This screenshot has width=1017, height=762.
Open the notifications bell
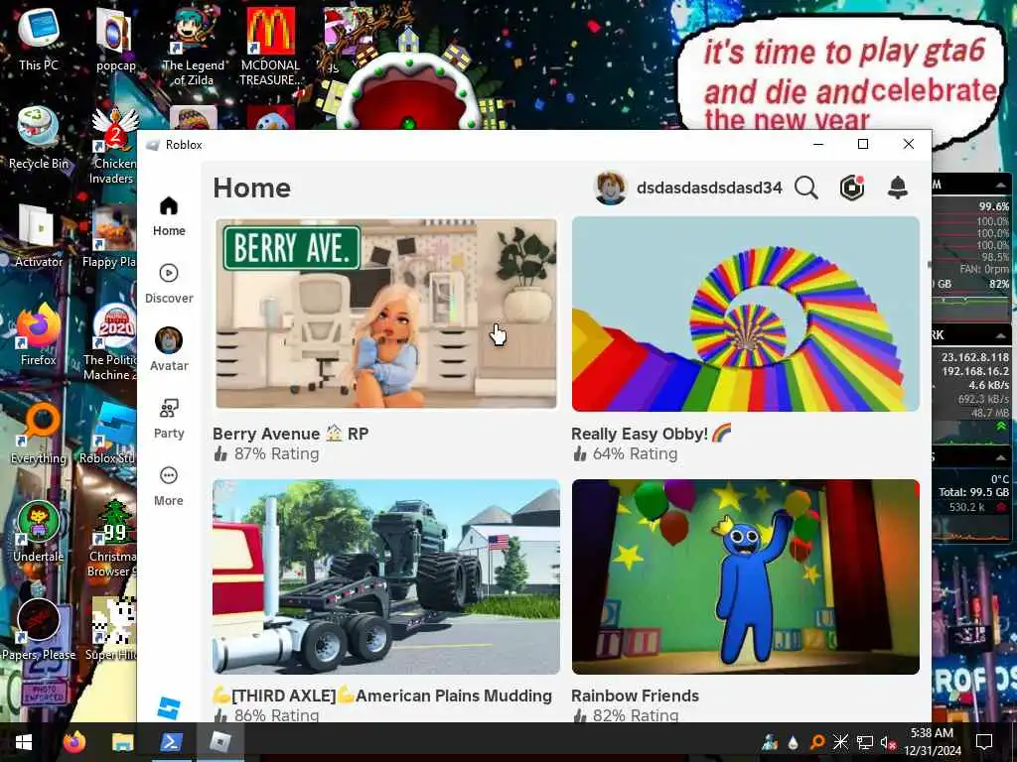point(898,188)
